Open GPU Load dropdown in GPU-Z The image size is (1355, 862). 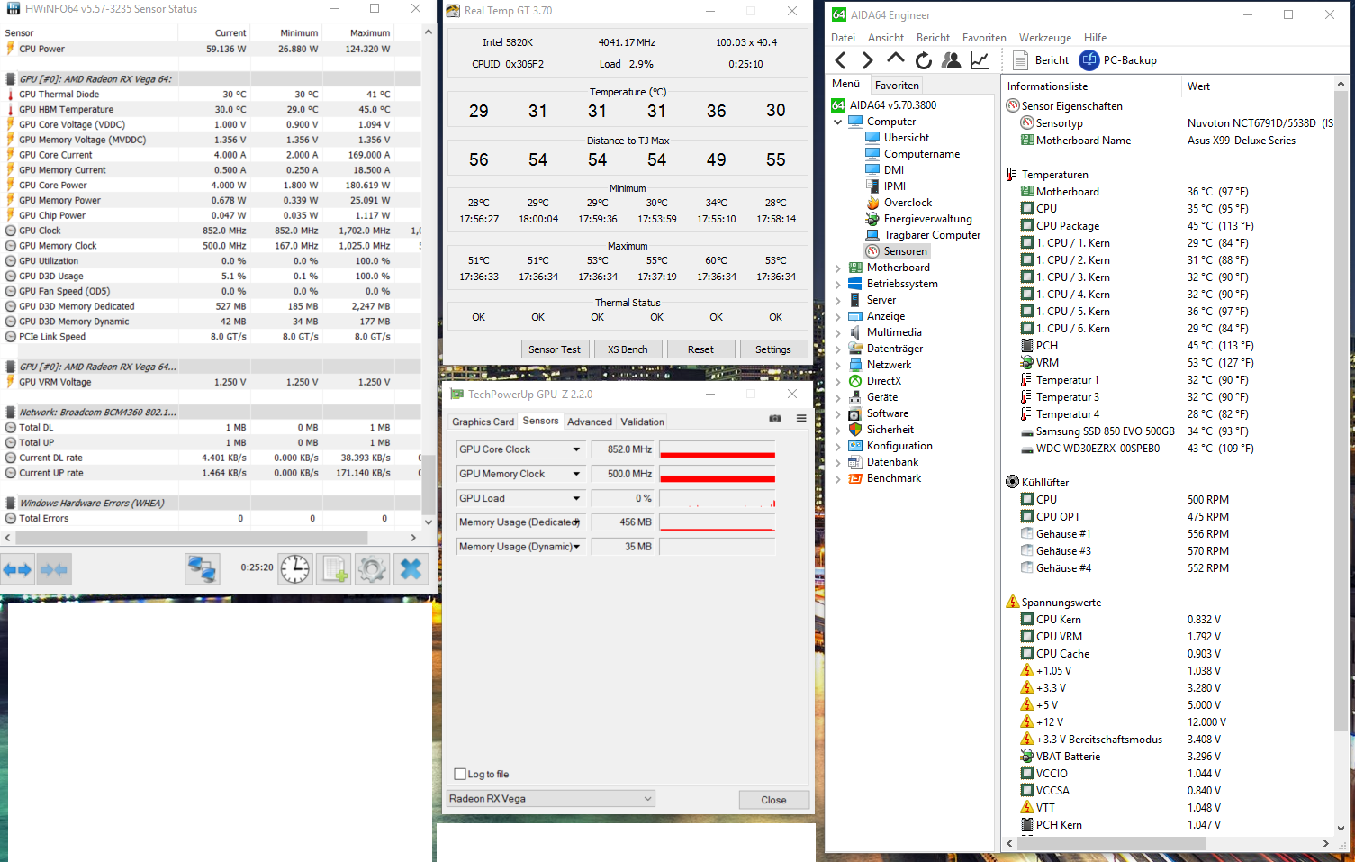(576, 498)
